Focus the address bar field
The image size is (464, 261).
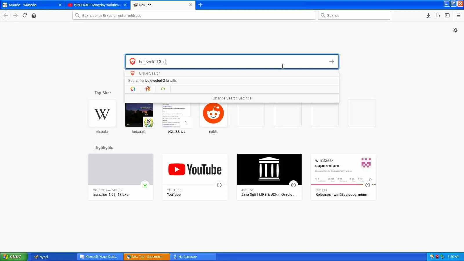194,15
